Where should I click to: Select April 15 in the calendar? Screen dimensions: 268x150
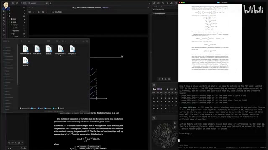click(x=161, y=102)
